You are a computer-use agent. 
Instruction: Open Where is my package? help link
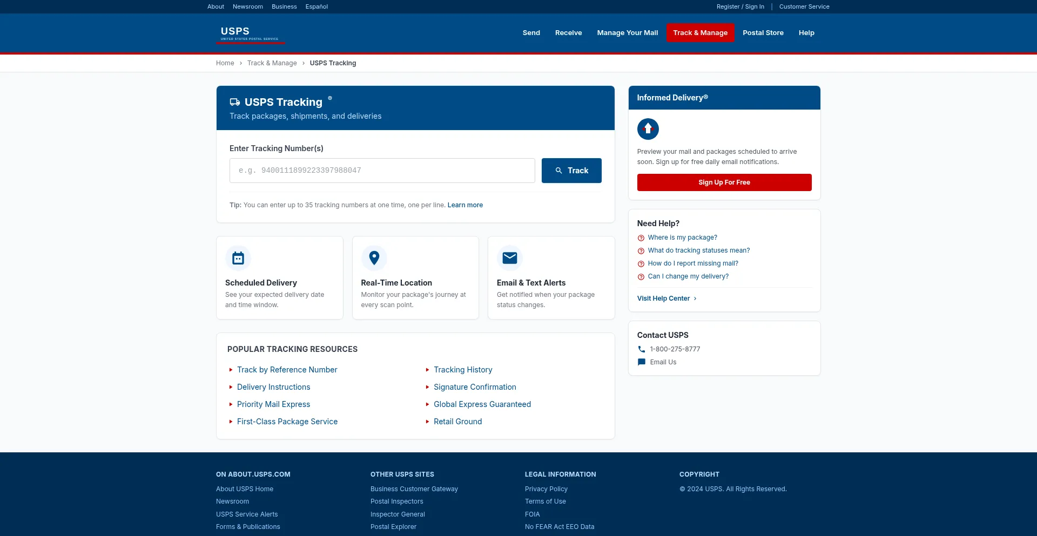683,238
